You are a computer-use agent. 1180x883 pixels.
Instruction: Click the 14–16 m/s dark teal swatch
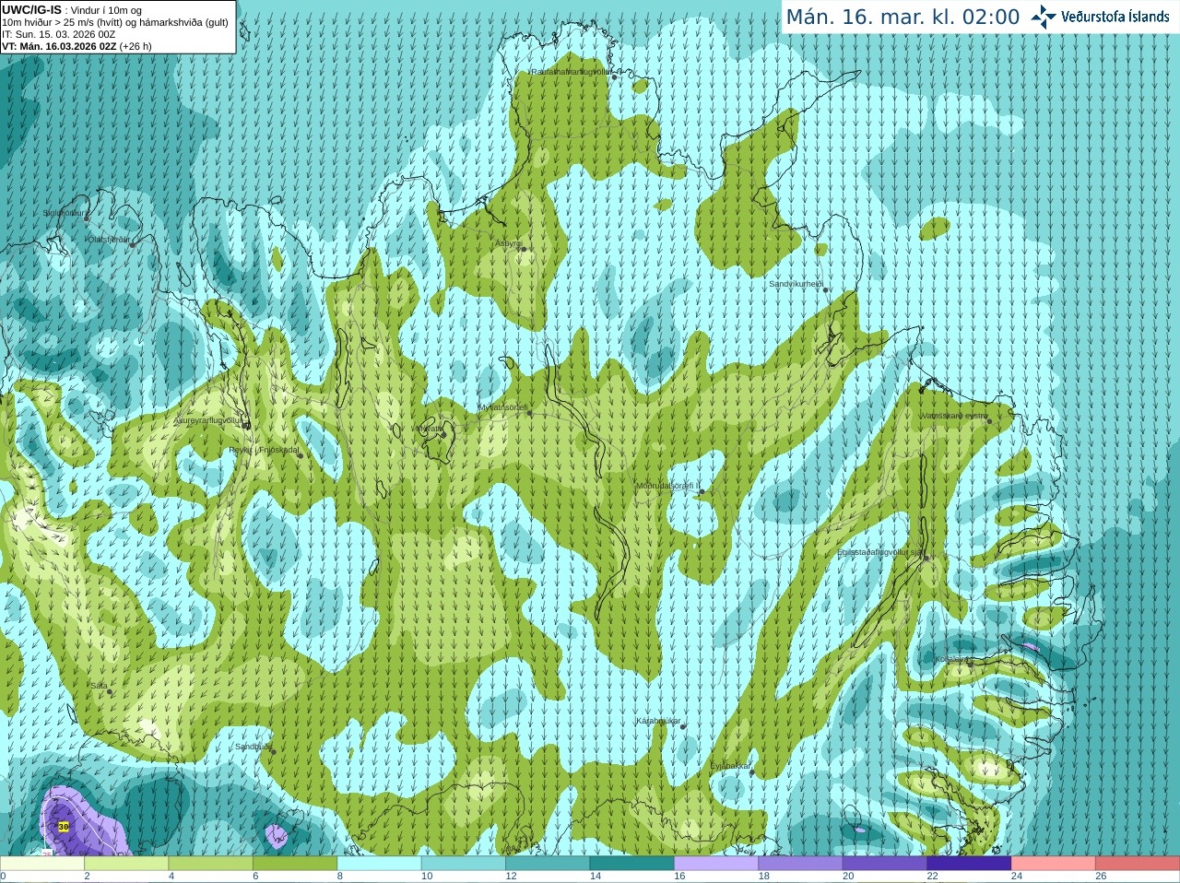point(631,864)
